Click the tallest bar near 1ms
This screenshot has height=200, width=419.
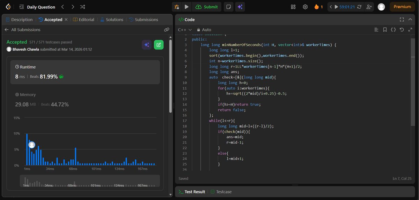tap(27, 149)
